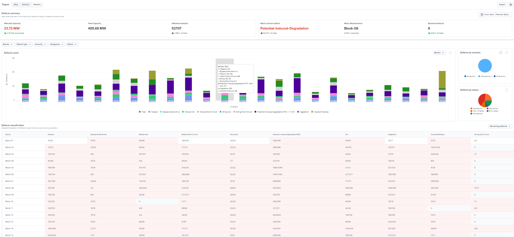Open Block-15 row link in table

[x=9, y=235]
